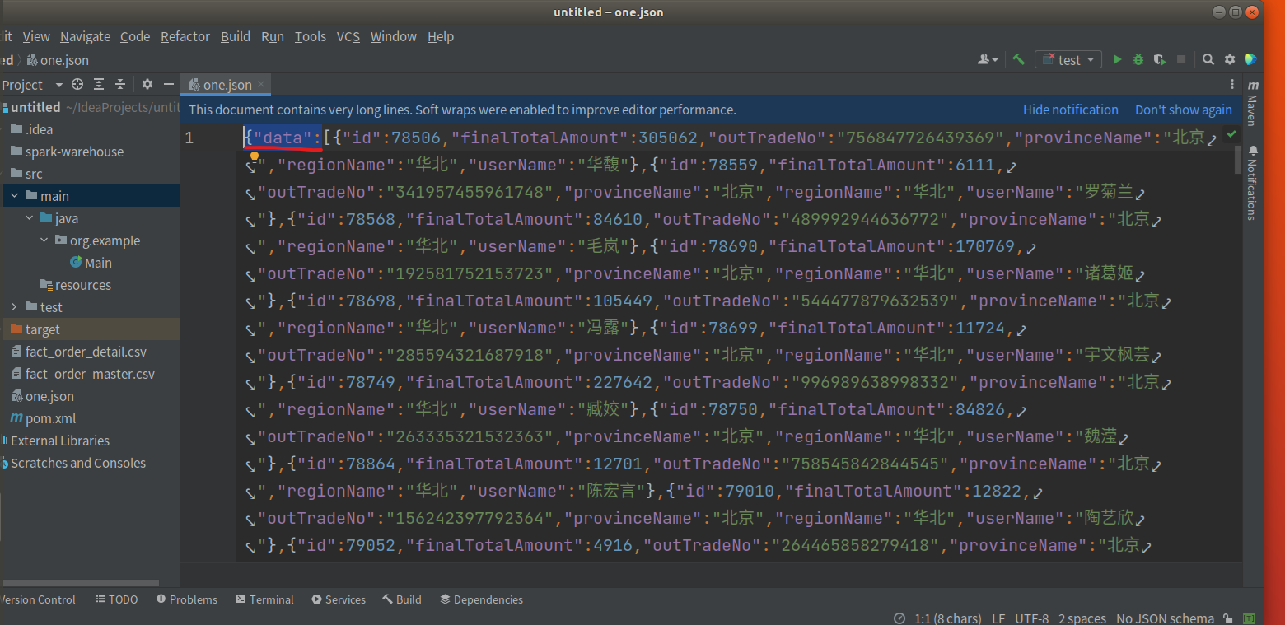Open the Refactor menu

(x=185, y=36)
